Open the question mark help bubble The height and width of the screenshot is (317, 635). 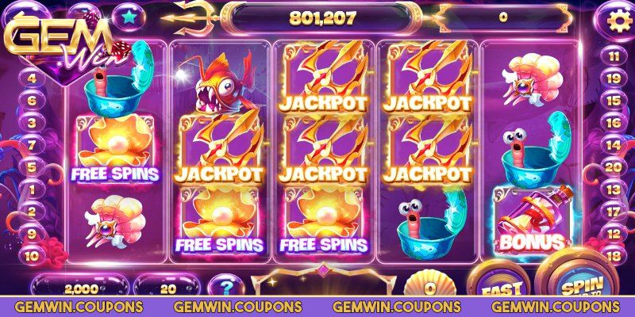point(227,286)
